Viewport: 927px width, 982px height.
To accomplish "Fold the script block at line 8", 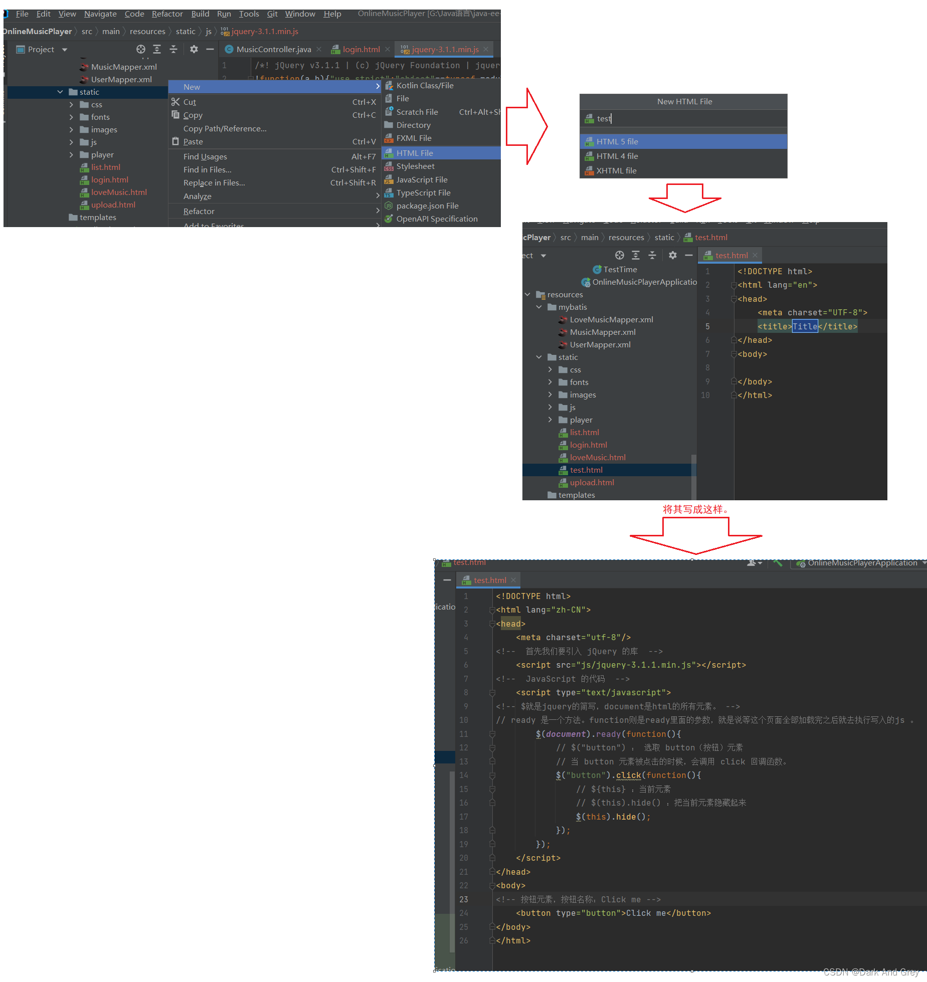I will point(492,692).
